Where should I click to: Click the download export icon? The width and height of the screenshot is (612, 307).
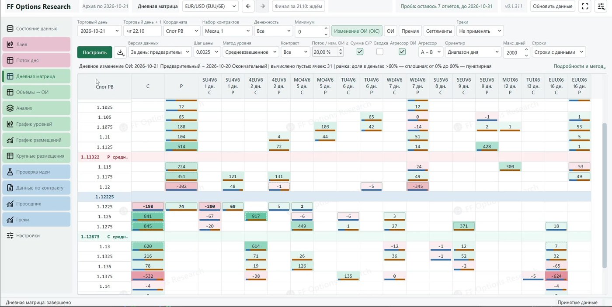click(120, 52)
